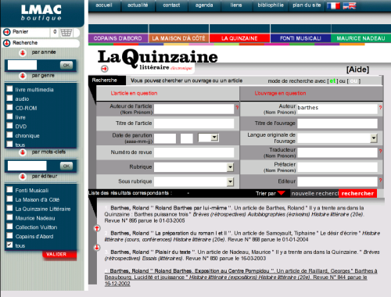Click the Titre de l'article input field
The height and width of the screenshot is (297, 391).
(x=194, y=123)
